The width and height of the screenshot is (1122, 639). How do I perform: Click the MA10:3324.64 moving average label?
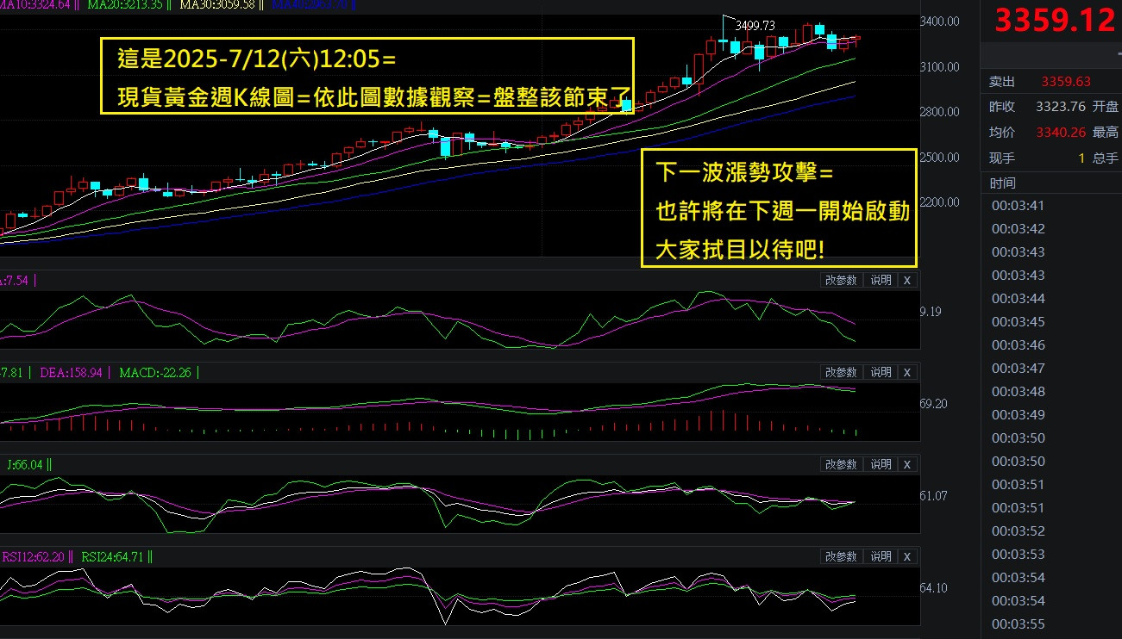click(35, 4)
